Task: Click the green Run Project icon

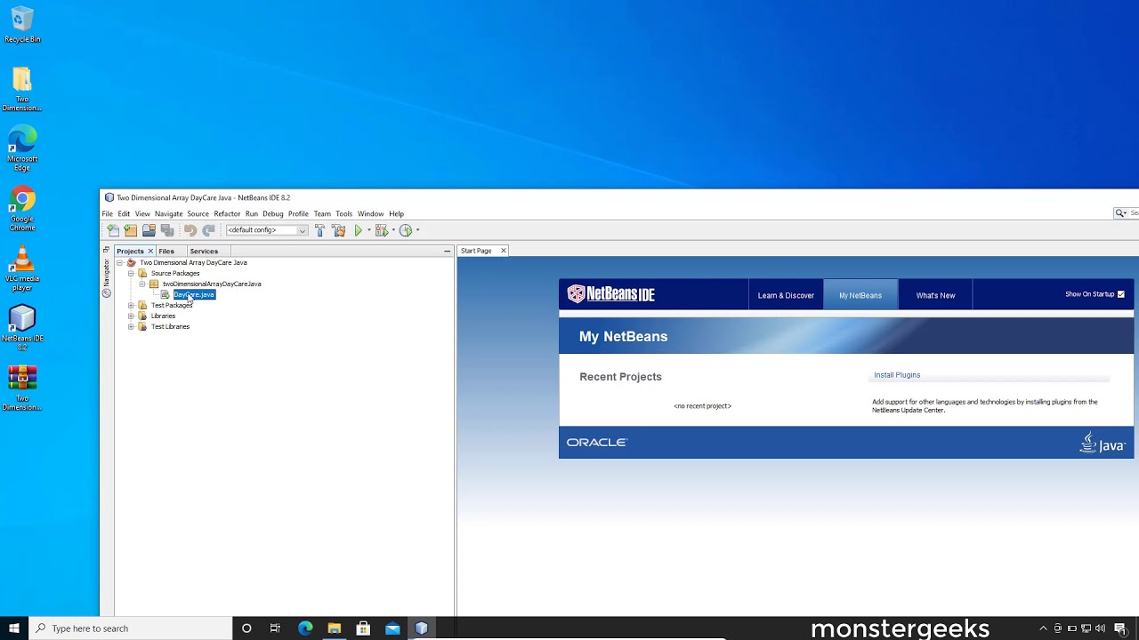Action: [x=359, y=230]
